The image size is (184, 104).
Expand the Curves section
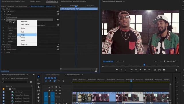3,34
